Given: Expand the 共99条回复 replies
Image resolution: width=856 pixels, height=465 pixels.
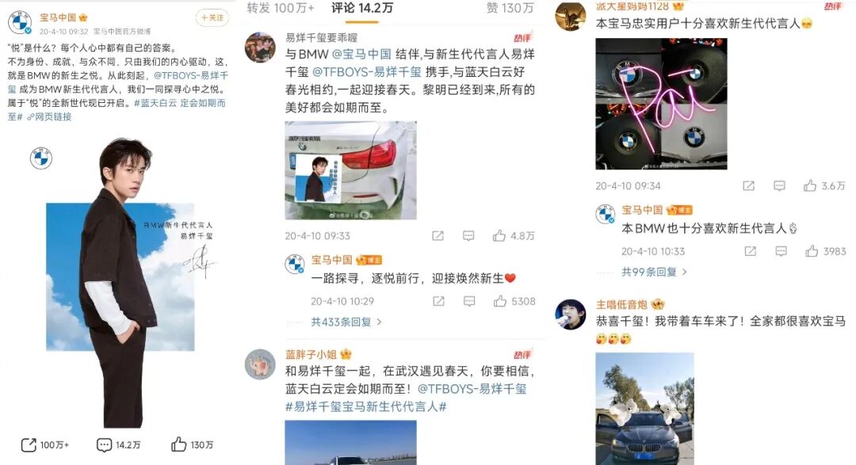Looking at the screenshot, I should coord(654,272).
